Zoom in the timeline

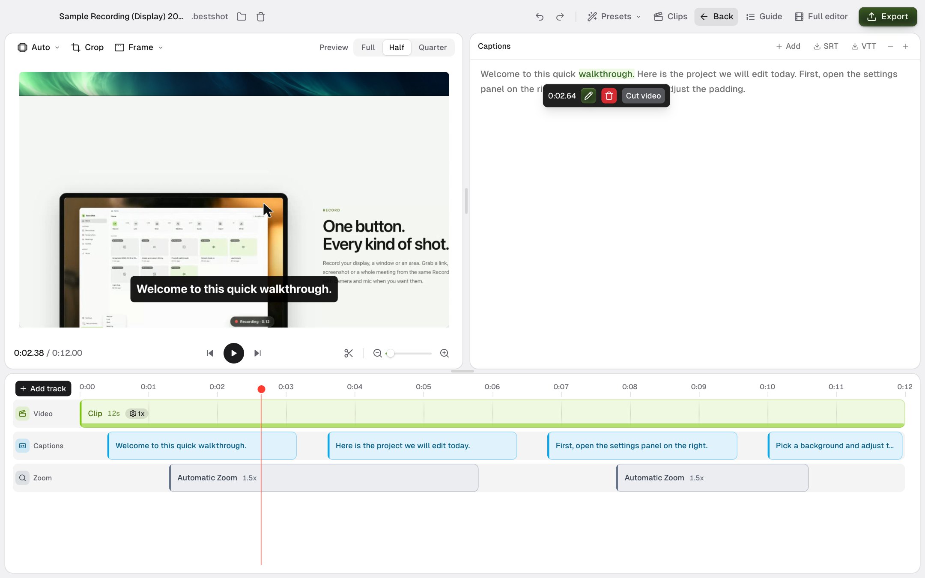pos(445,353)
